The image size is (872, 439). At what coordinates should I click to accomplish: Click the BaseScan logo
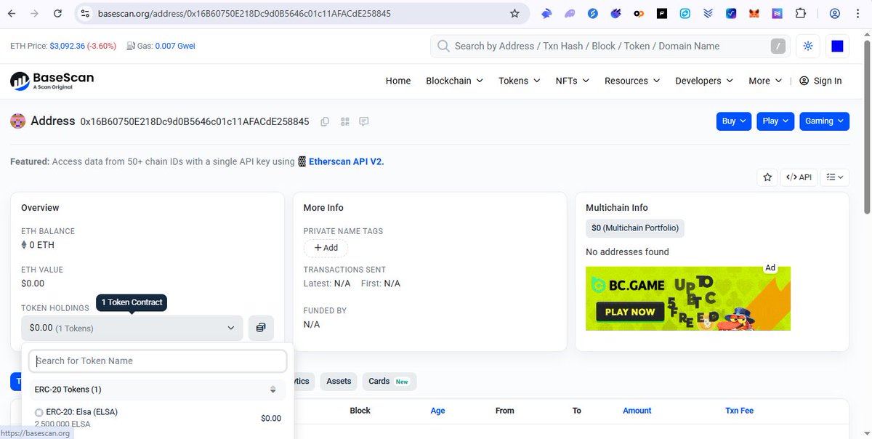pos(52,81)
